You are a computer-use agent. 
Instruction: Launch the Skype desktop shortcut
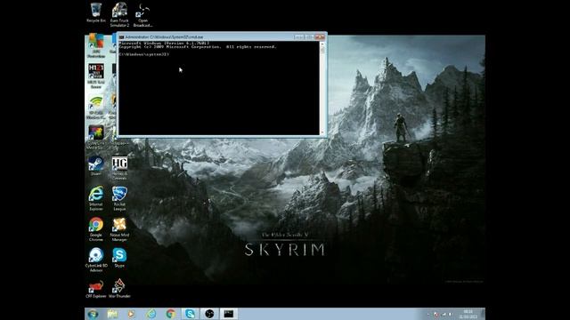[x=119, y=257]
